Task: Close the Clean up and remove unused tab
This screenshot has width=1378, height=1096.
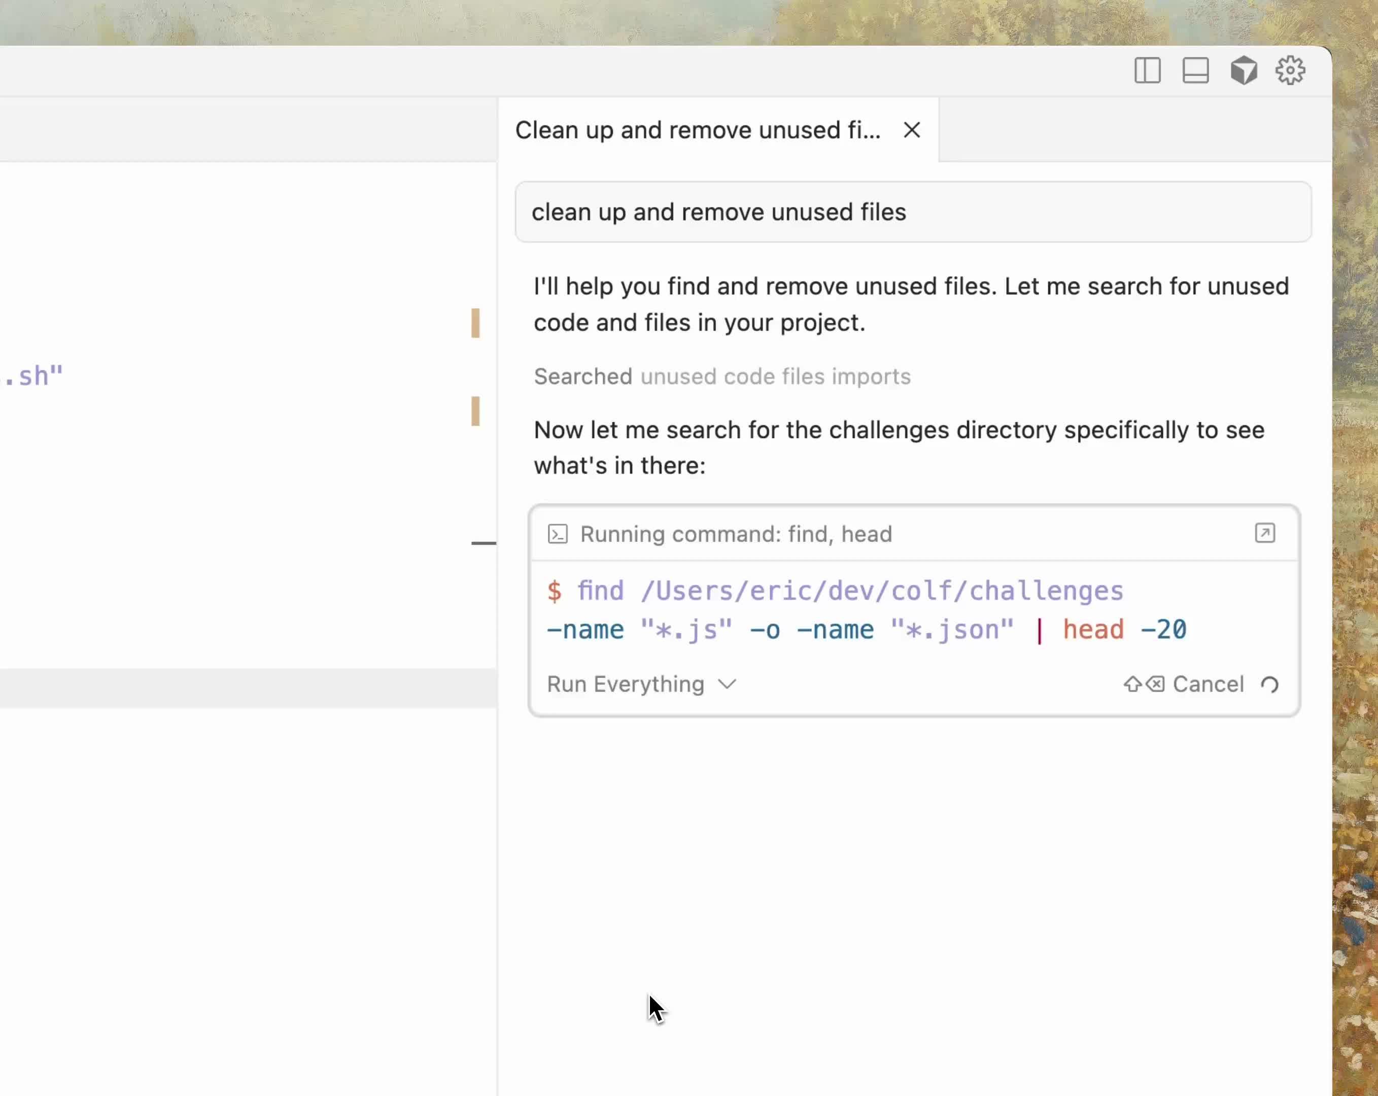Action: pyautogui.click(x=911, y=130)
